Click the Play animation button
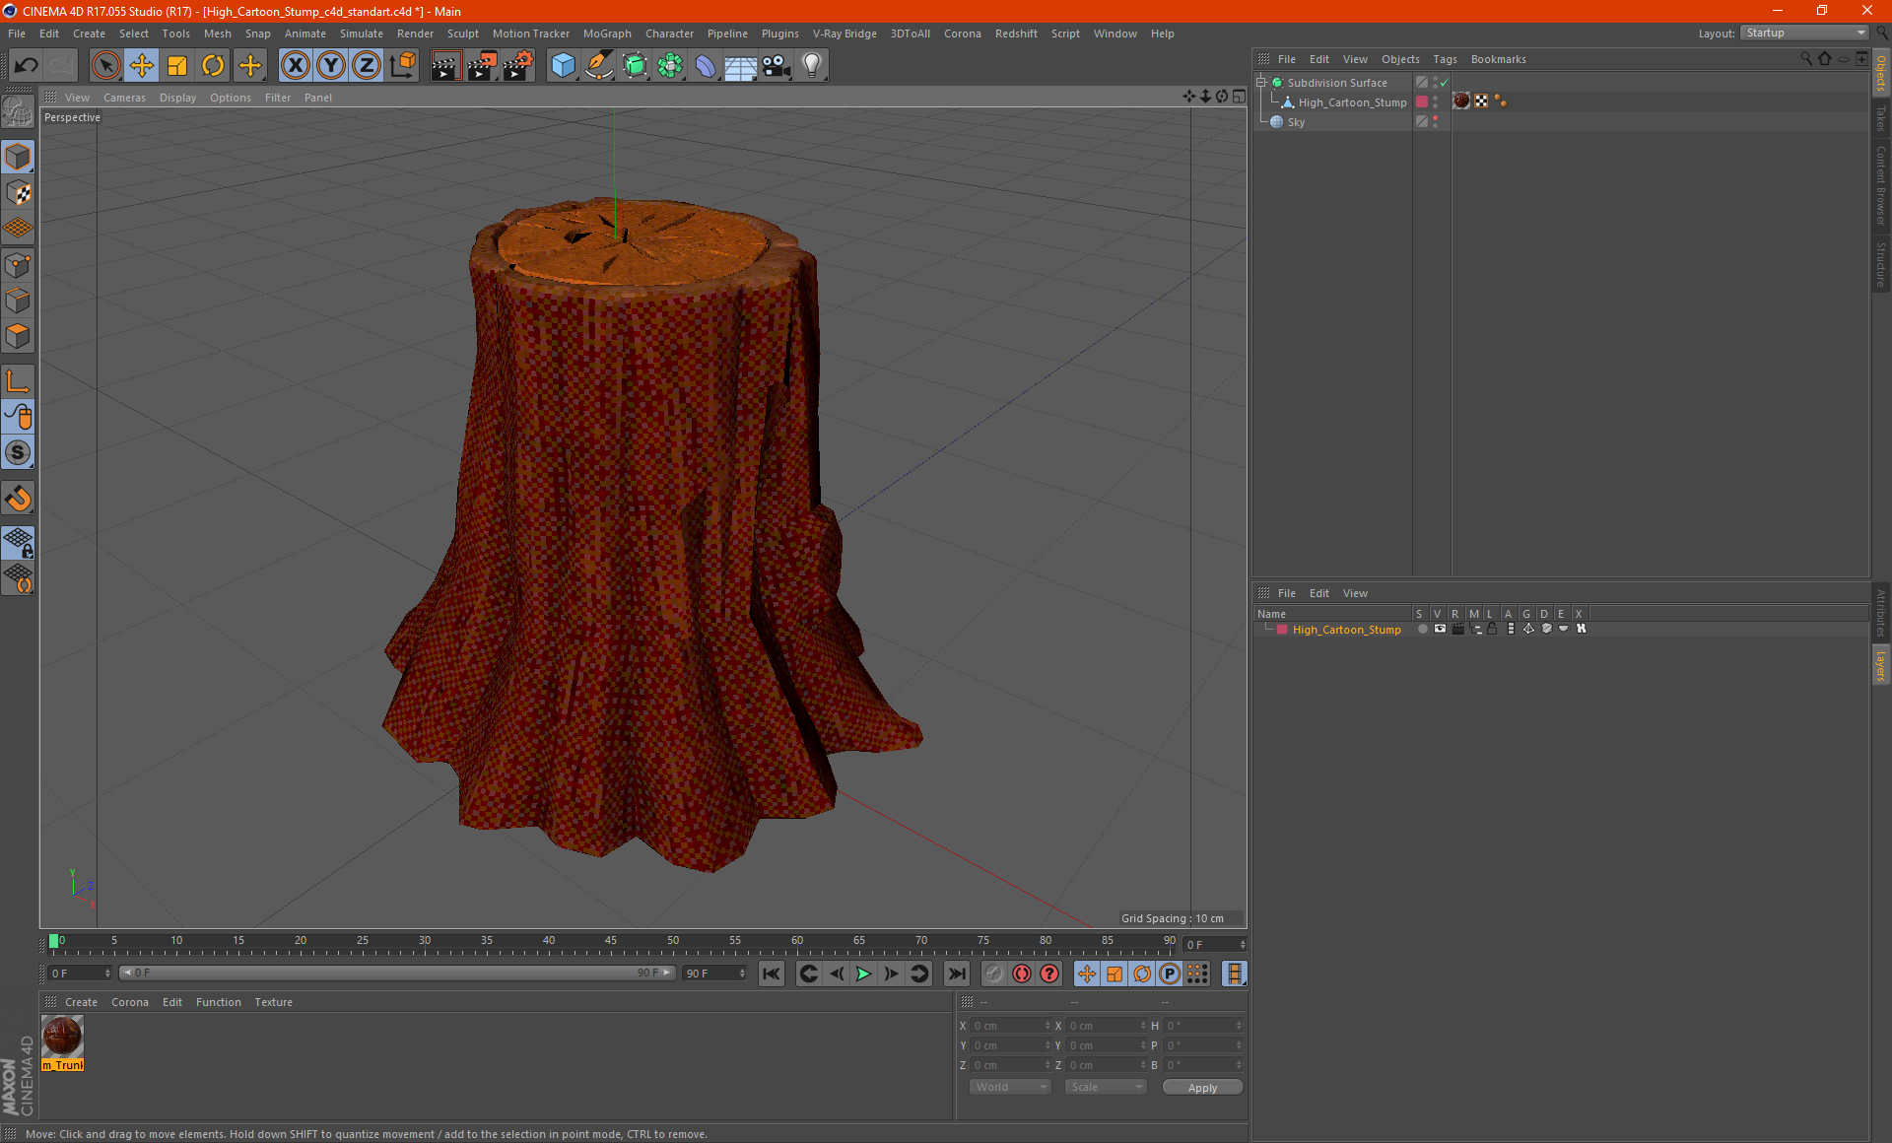The image size is (1892, 1143). pyautogui.click(x=863, y=973)
